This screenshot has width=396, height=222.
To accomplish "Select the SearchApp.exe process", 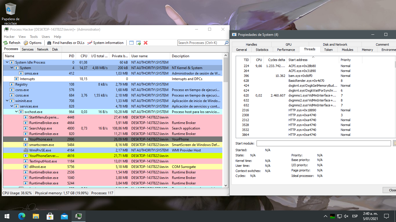I will 113,128.
